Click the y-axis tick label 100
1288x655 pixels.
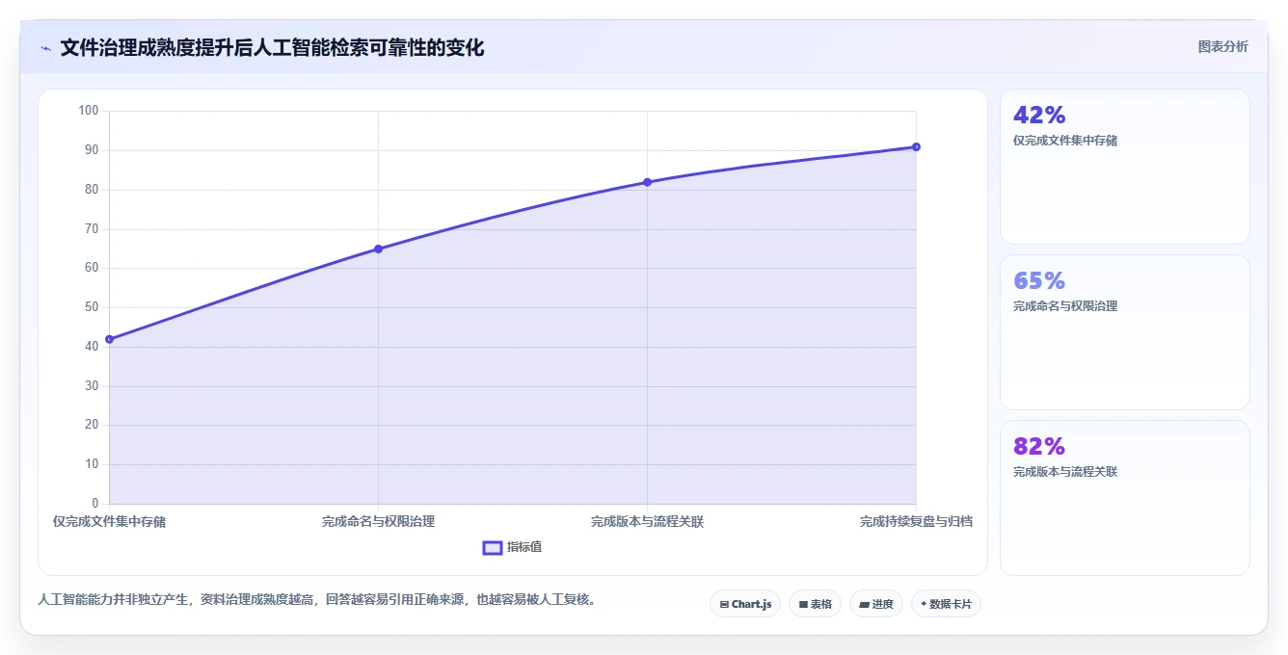click(89, 111)
